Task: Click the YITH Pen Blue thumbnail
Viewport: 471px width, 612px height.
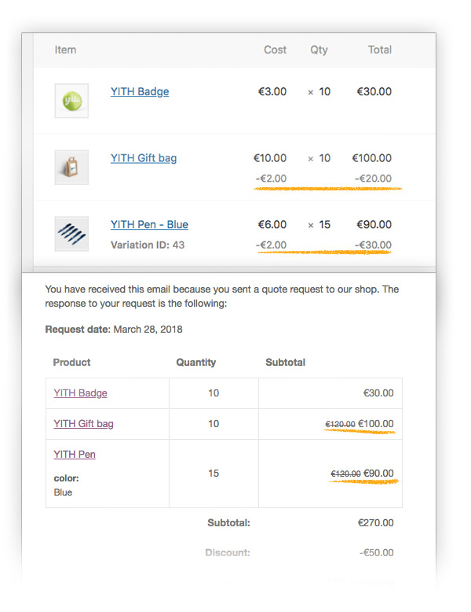Action: coord(71,234)
